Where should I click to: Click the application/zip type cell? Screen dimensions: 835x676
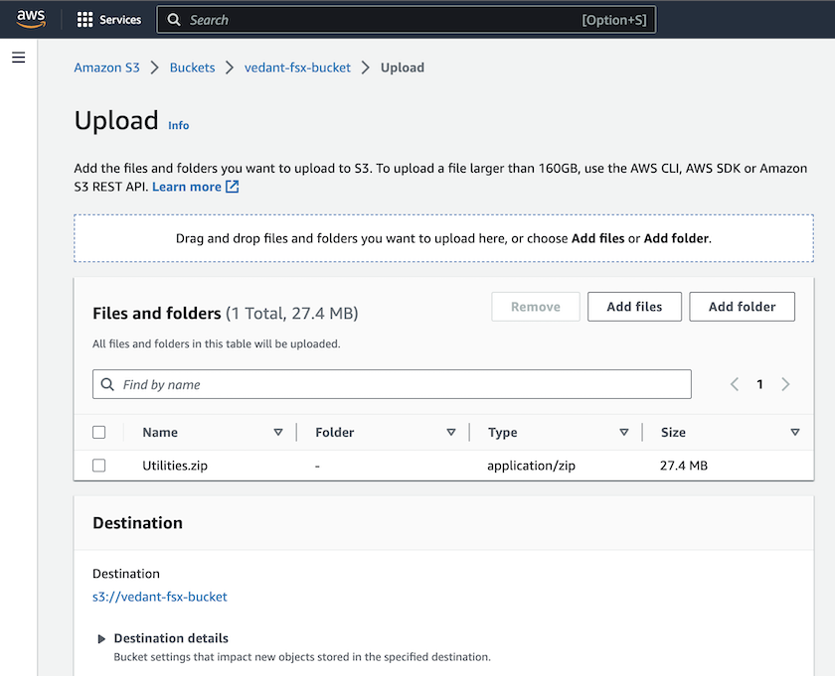pyautogui.click(x=532, y=466)
